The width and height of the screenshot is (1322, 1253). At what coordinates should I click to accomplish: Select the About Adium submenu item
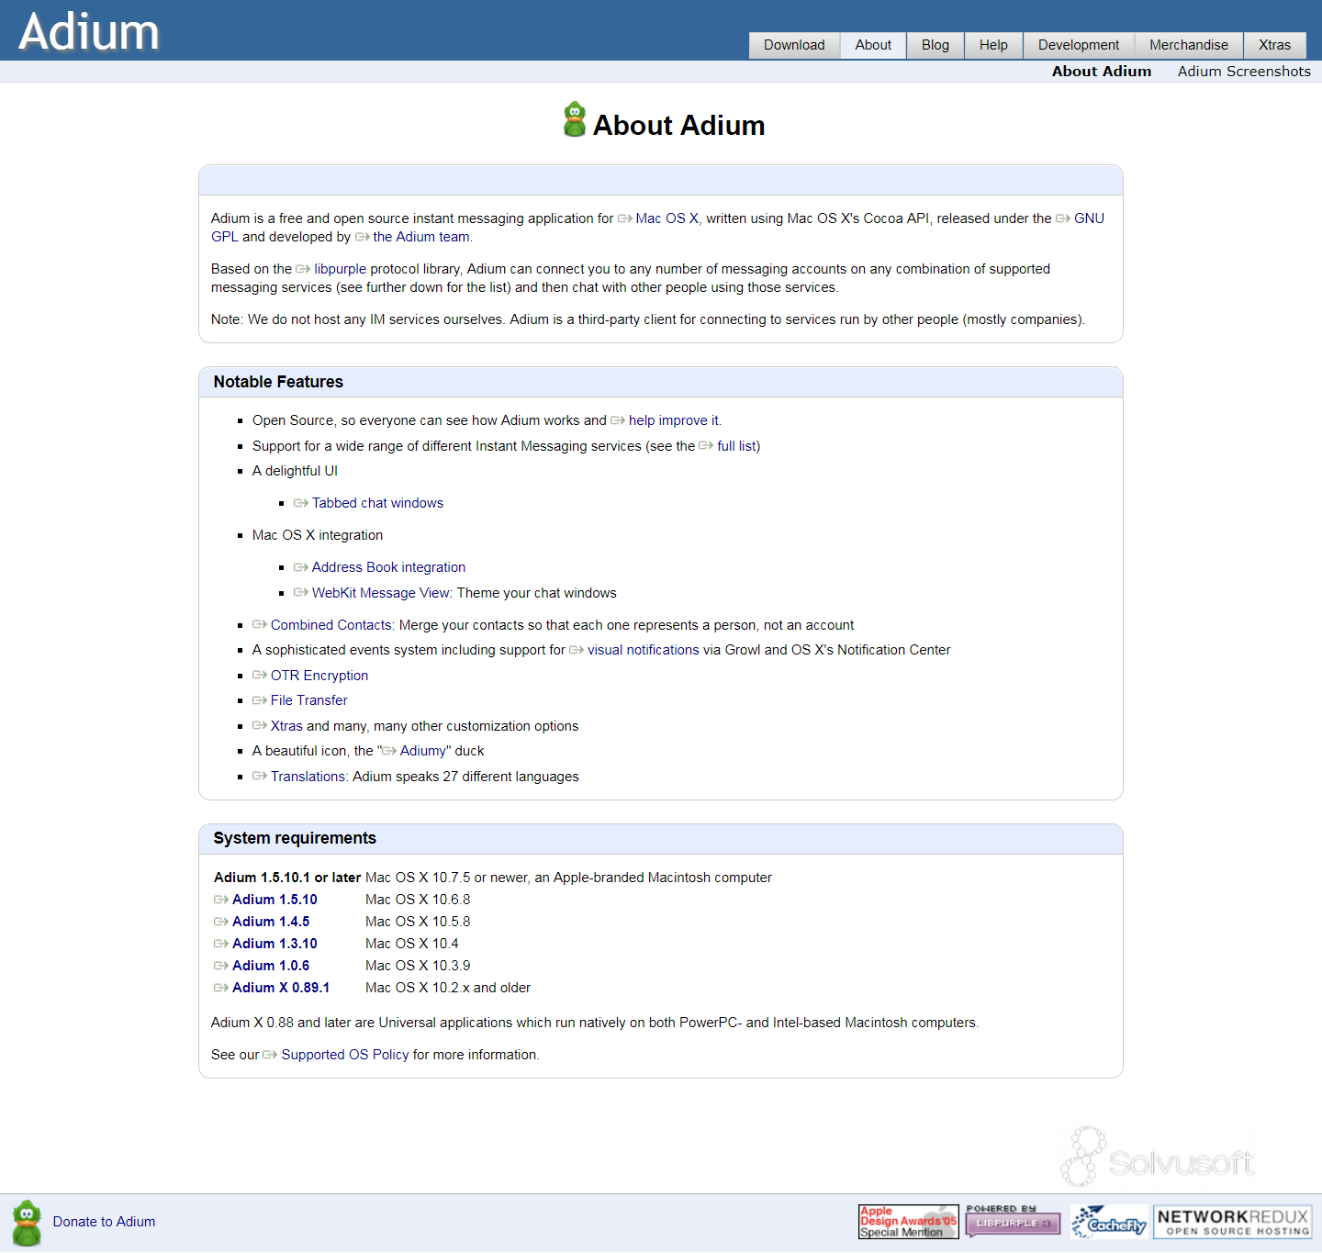[x=1102, y=72]
